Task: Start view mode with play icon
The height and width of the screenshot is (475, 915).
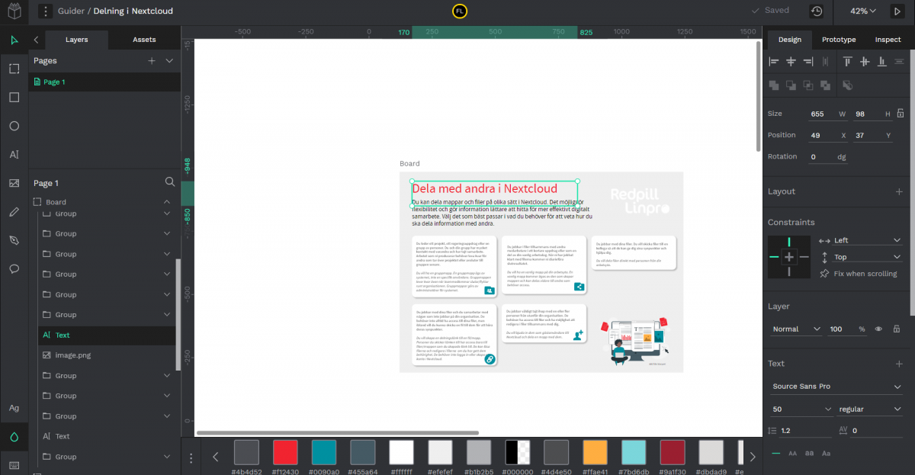Action: (x=896, y=11)
